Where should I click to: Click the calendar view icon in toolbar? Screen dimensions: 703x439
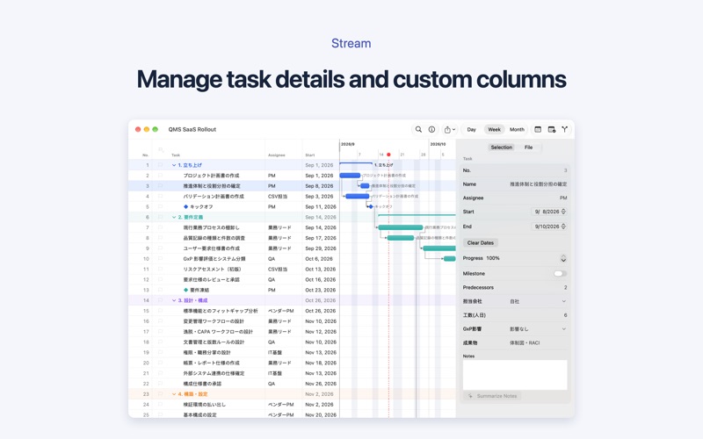(538, 129)
